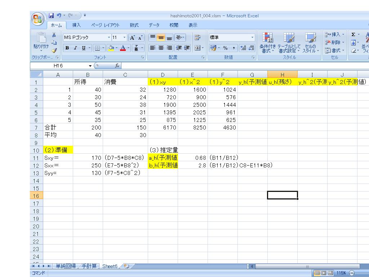369x277 pixels.
Task: Click the Fill down-arrow icon
Action: (353, 43)
